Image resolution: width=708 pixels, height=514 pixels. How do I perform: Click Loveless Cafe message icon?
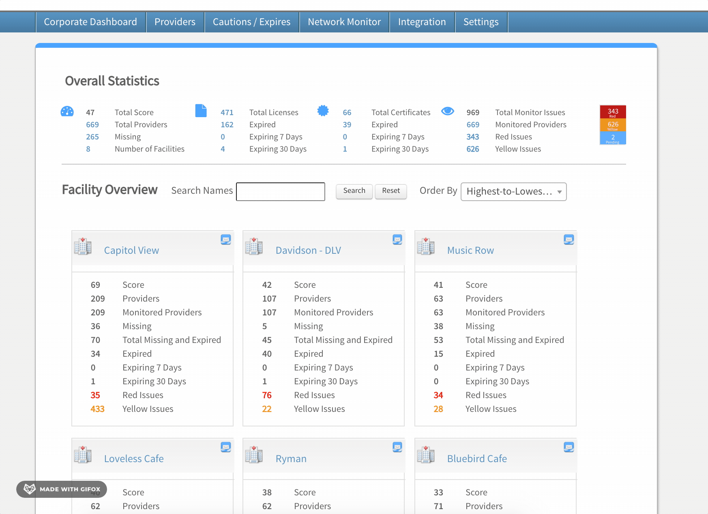(226, 447)
